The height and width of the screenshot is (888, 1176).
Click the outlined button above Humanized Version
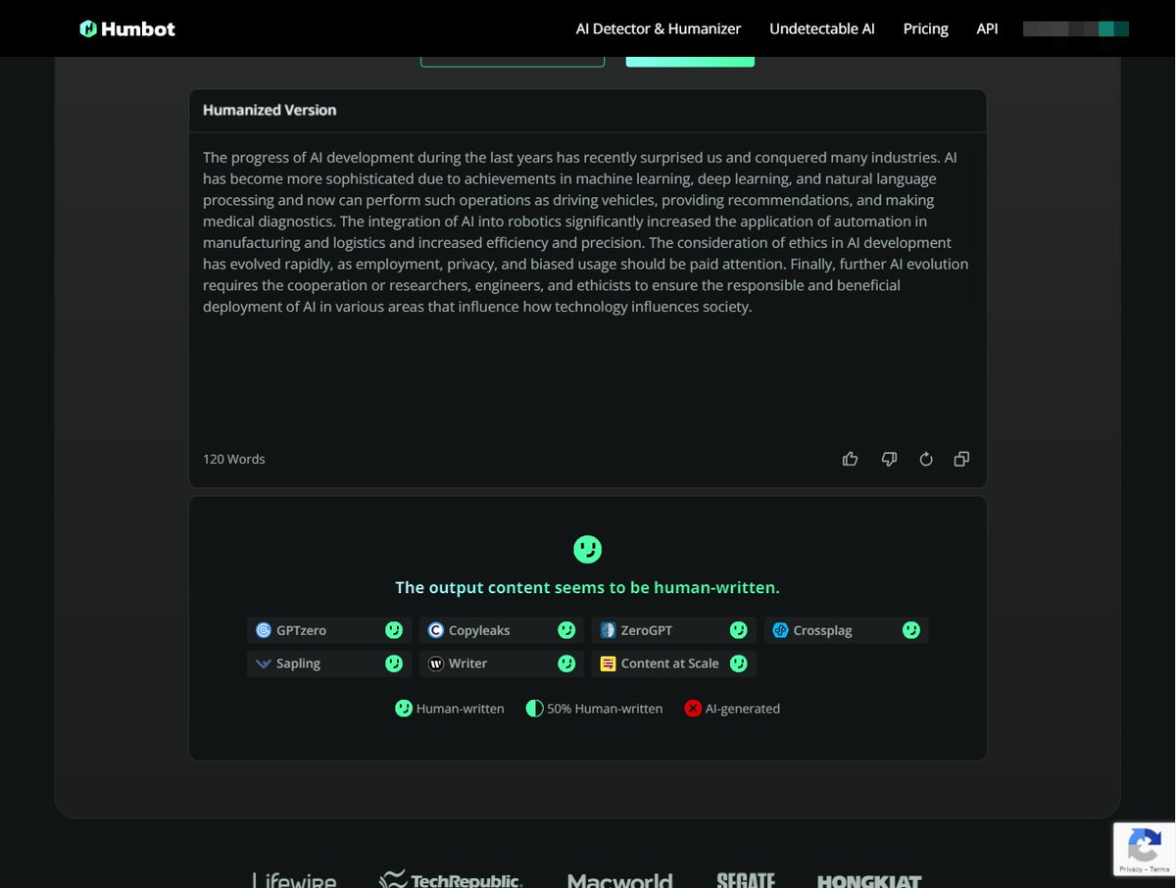tap(513, 61)
